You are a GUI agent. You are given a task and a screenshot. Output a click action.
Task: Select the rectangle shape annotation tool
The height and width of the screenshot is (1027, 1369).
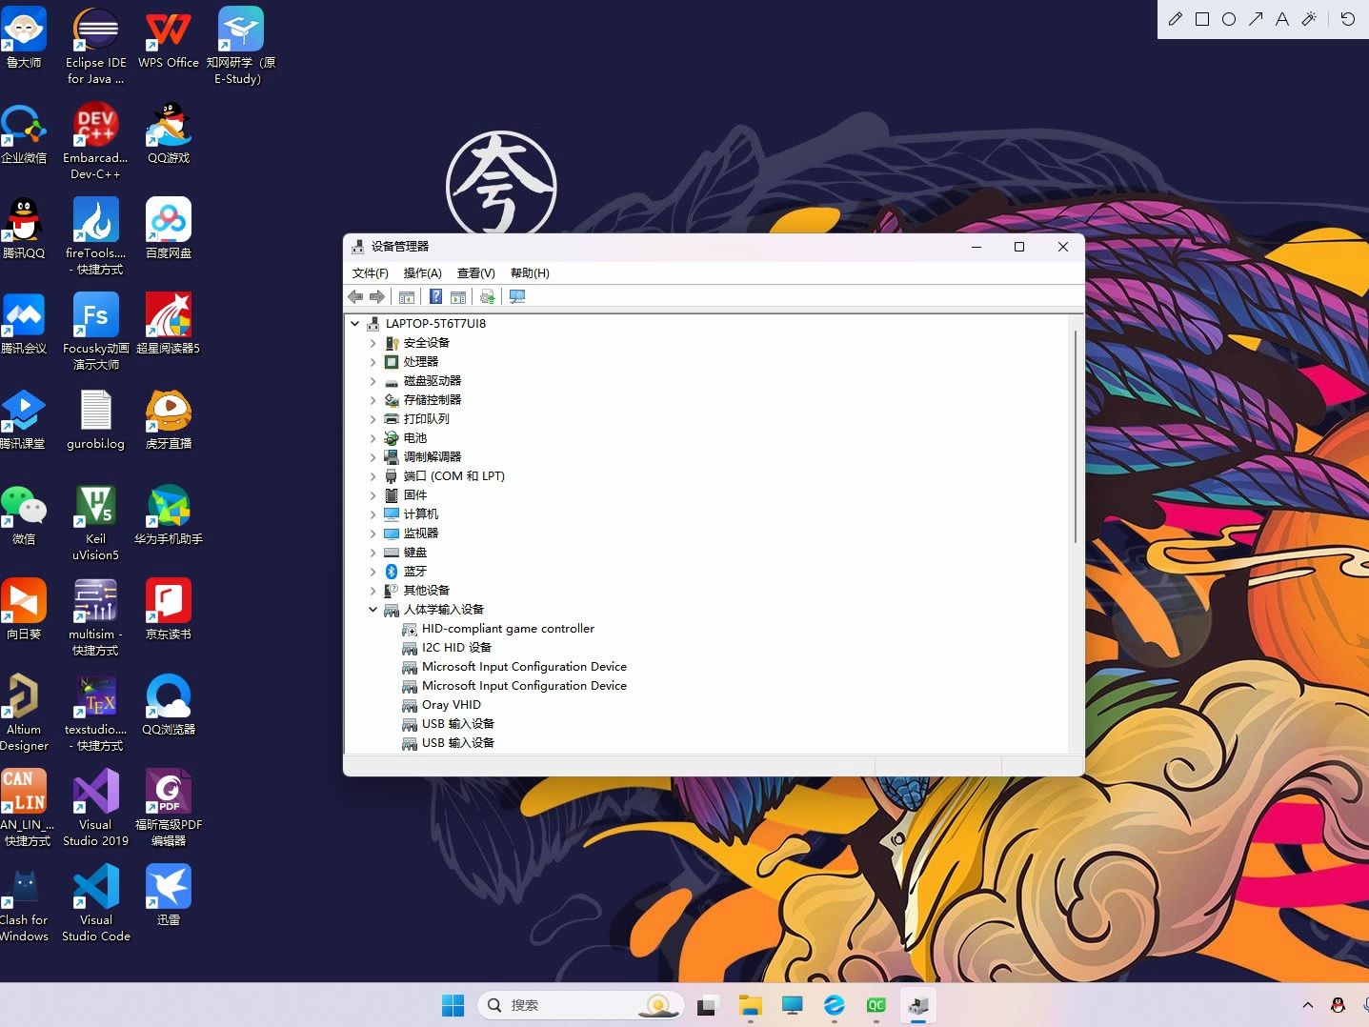1202,19
